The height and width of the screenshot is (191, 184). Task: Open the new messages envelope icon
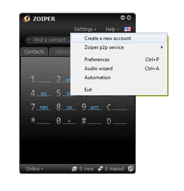[75, 169]
